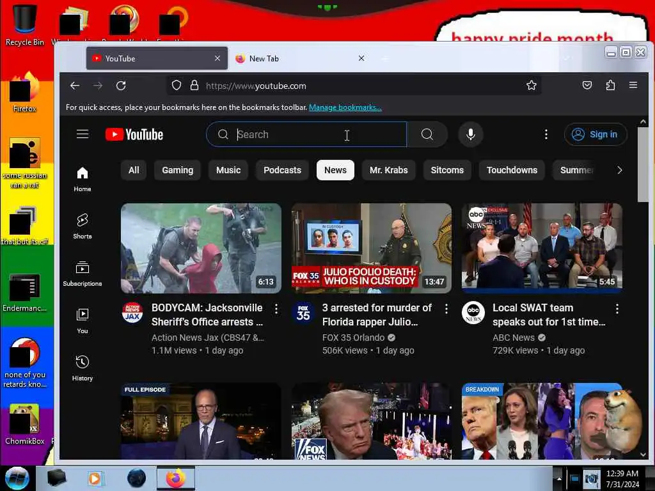This screenshot has height=491, width=655.
Task: Click FOX 35 channel avatar
Action: pyautogui.click(x=303, y=312)
